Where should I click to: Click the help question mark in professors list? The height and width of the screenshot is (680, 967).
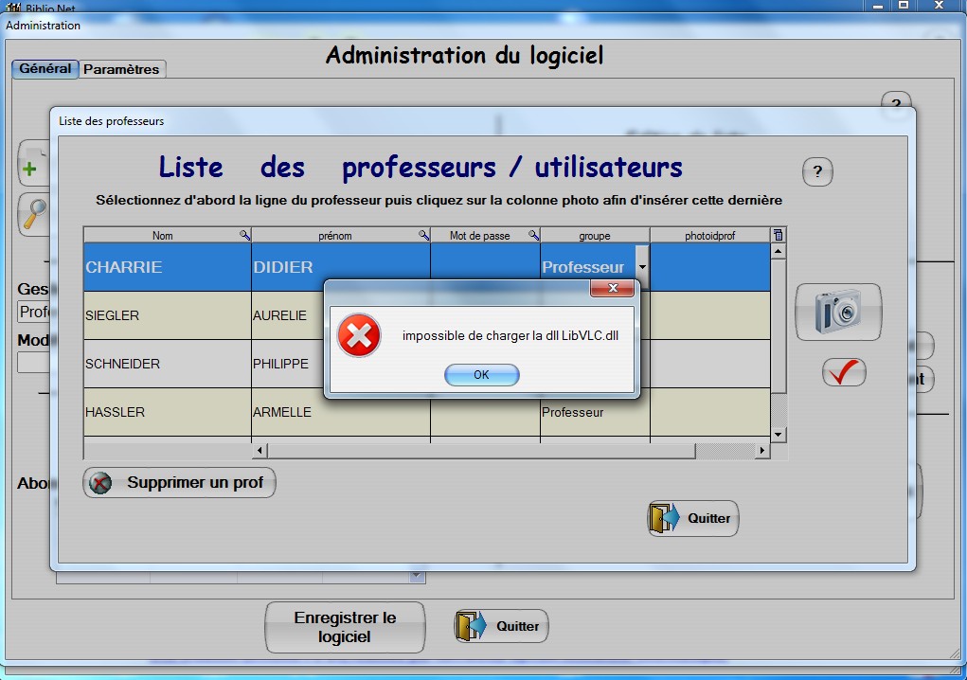[817, 172]
